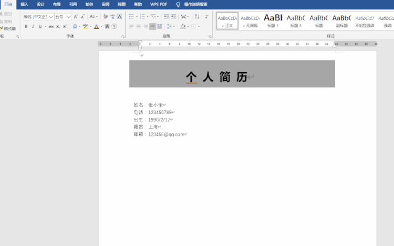This screenshot has height=246, width=394.
Task: Open clipboard pane launcher
Action: coord(18,37)
